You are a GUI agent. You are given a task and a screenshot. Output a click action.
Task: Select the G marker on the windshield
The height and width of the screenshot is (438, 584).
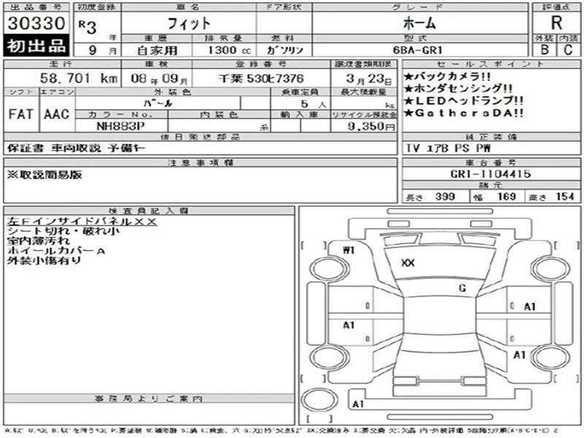click(x=461, y=288)
